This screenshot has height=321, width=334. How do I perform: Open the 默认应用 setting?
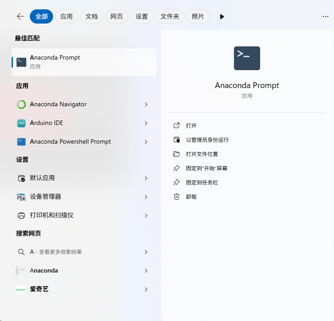(x=84, y=178)
